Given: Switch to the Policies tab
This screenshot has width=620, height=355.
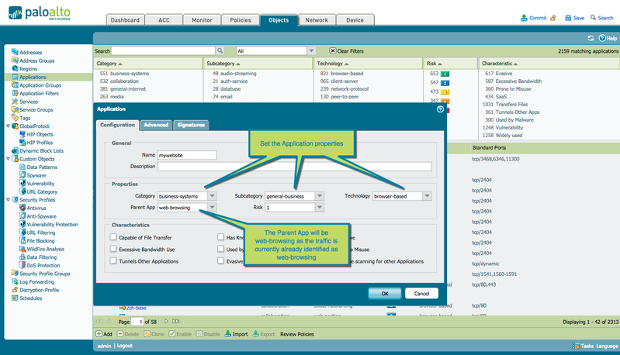Looking at the screenshot, I should click(241, 19).
